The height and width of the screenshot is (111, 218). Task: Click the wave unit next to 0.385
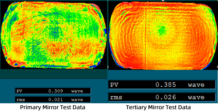196,85
